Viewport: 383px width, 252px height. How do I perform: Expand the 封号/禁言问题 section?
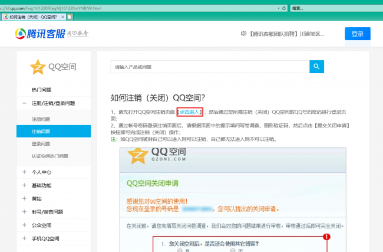pyautogui.click(x=54, y=212)
